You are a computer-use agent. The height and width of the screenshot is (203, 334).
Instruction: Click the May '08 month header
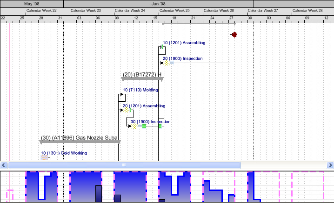(x=32, y=3)
